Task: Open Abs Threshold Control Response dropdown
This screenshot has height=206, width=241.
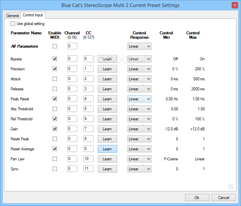Action: click(139, 109)
